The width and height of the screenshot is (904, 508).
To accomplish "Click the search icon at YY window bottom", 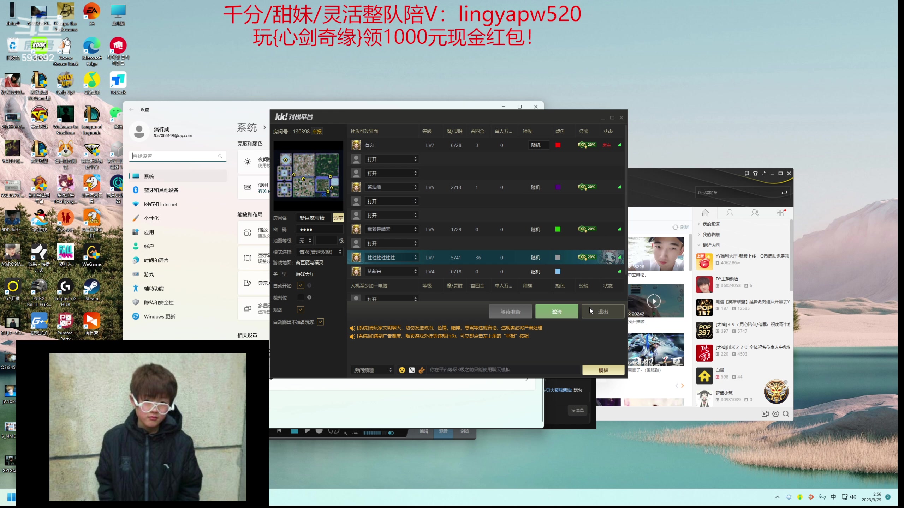I will (786, 414).
